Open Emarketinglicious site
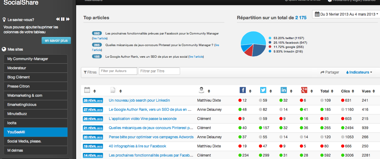Image resolution: width=380 pixels, height=159 pixels. click(x=35, y=105)
